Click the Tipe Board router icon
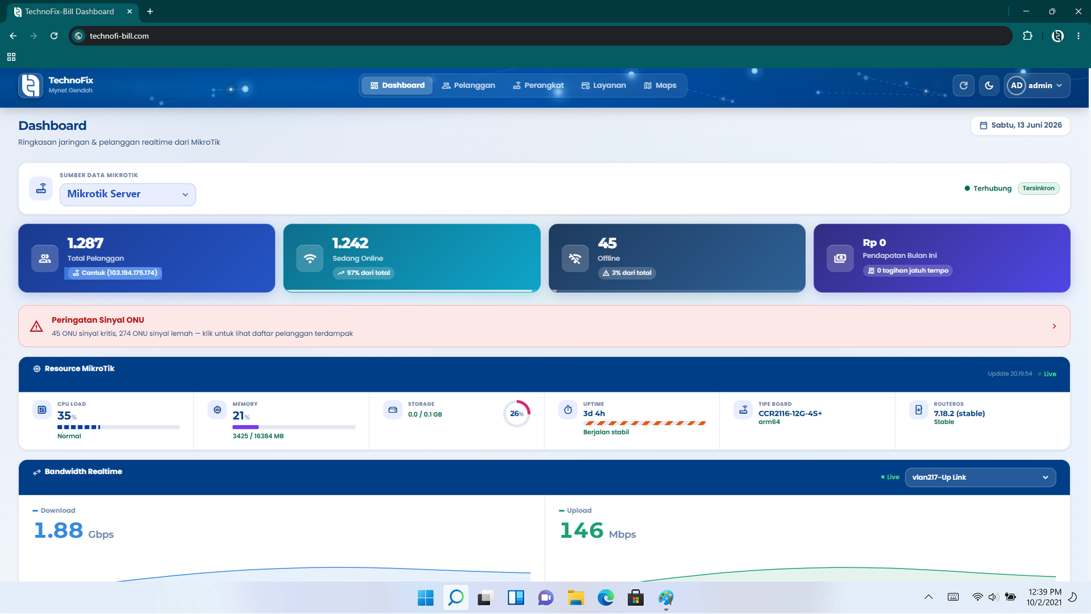The image size is (1091, 614). click(743, 410)
